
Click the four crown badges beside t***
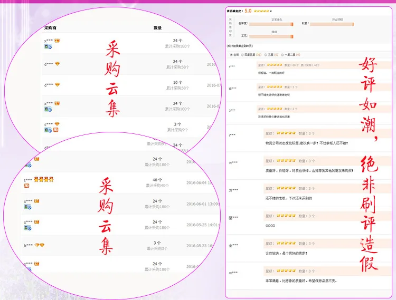[44, 179]
